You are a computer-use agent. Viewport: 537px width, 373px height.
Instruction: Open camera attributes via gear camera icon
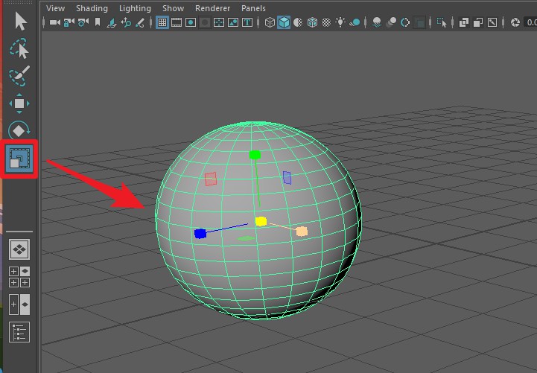(x=83, y=22)
